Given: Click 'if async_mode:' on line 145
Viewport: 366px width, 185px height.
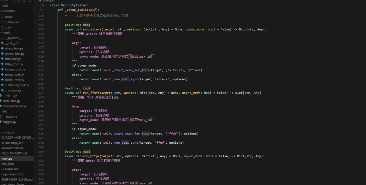Looking at the screenshot, I should pyautogui.click(x=85, y=129).
